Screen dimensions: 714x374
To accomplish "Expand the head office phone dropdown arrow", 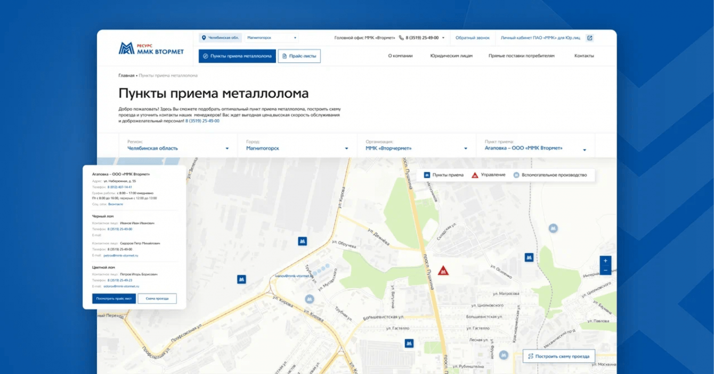I will pyautogui.click(x=443, y=38).
